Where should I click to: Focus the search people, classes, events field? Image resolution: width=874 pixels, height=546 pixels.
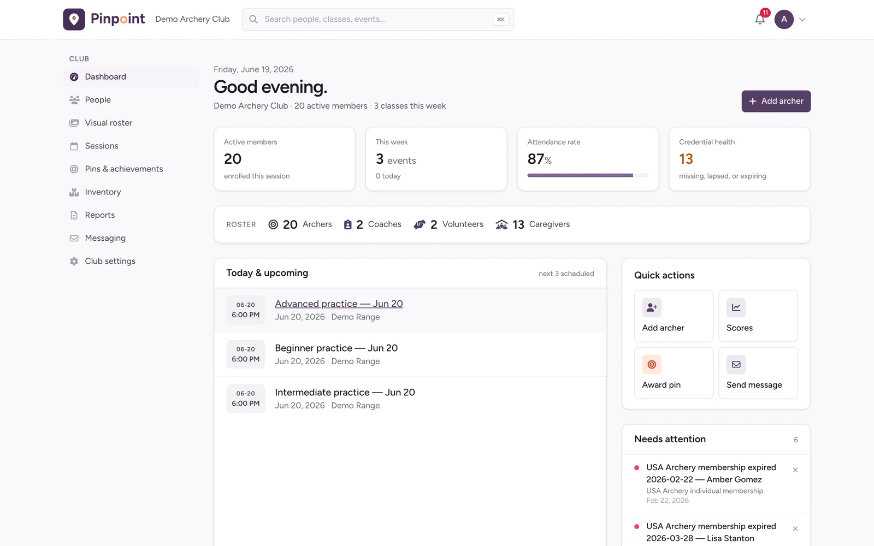378,19
